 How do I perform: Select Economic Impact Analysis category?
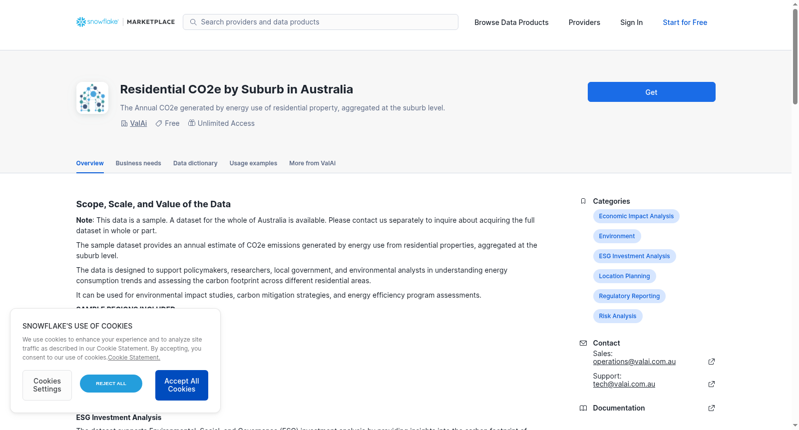636,216
